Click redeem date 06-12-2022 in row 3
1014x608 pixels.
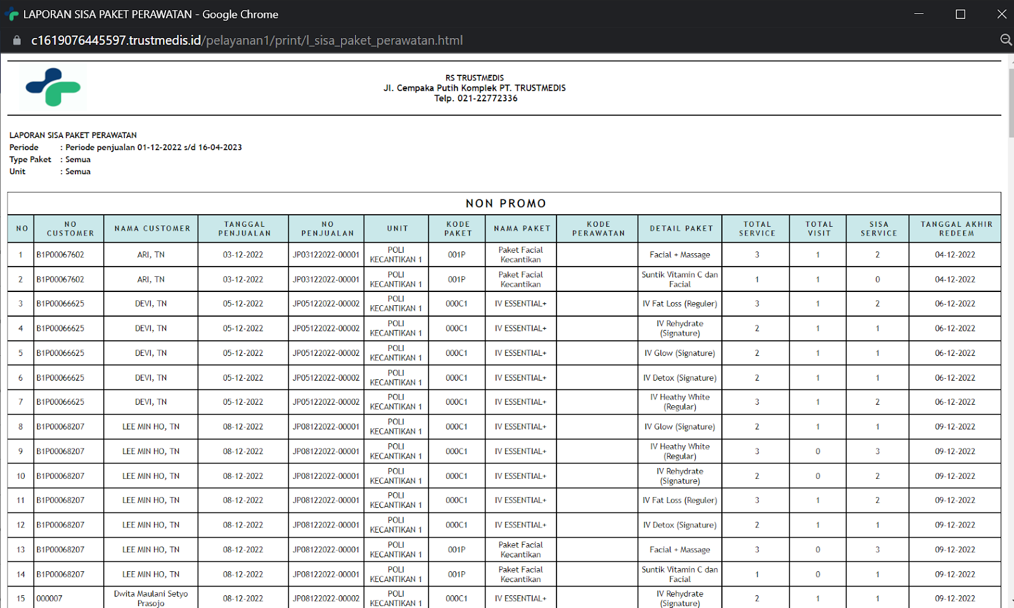pyautogui.click(x=955, y=303)
